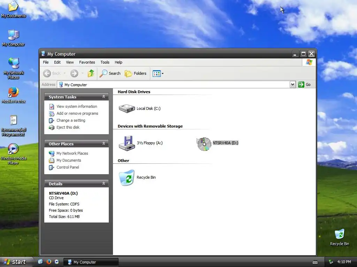The image size is (357, 267).
Task: Click My Computer taskbar button
Action: pyautogui.click(x=91, y=262)
